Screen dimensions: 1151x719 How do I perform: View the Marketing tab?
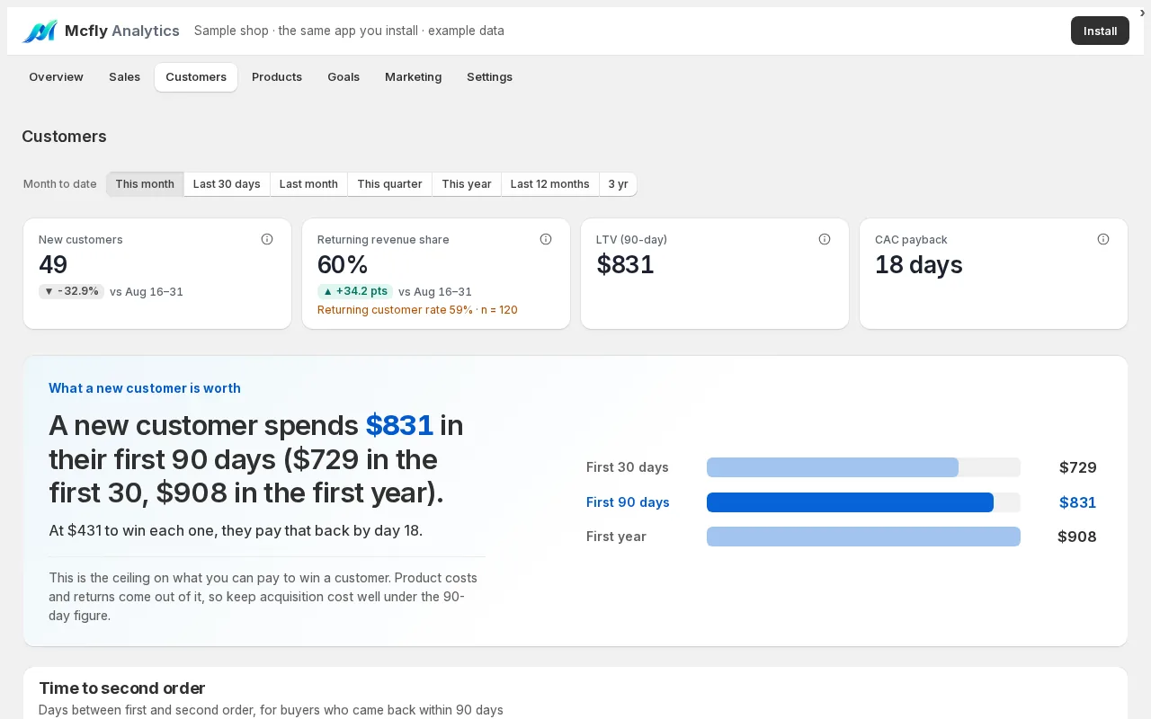pyautogui.click(x=413, y=77)
